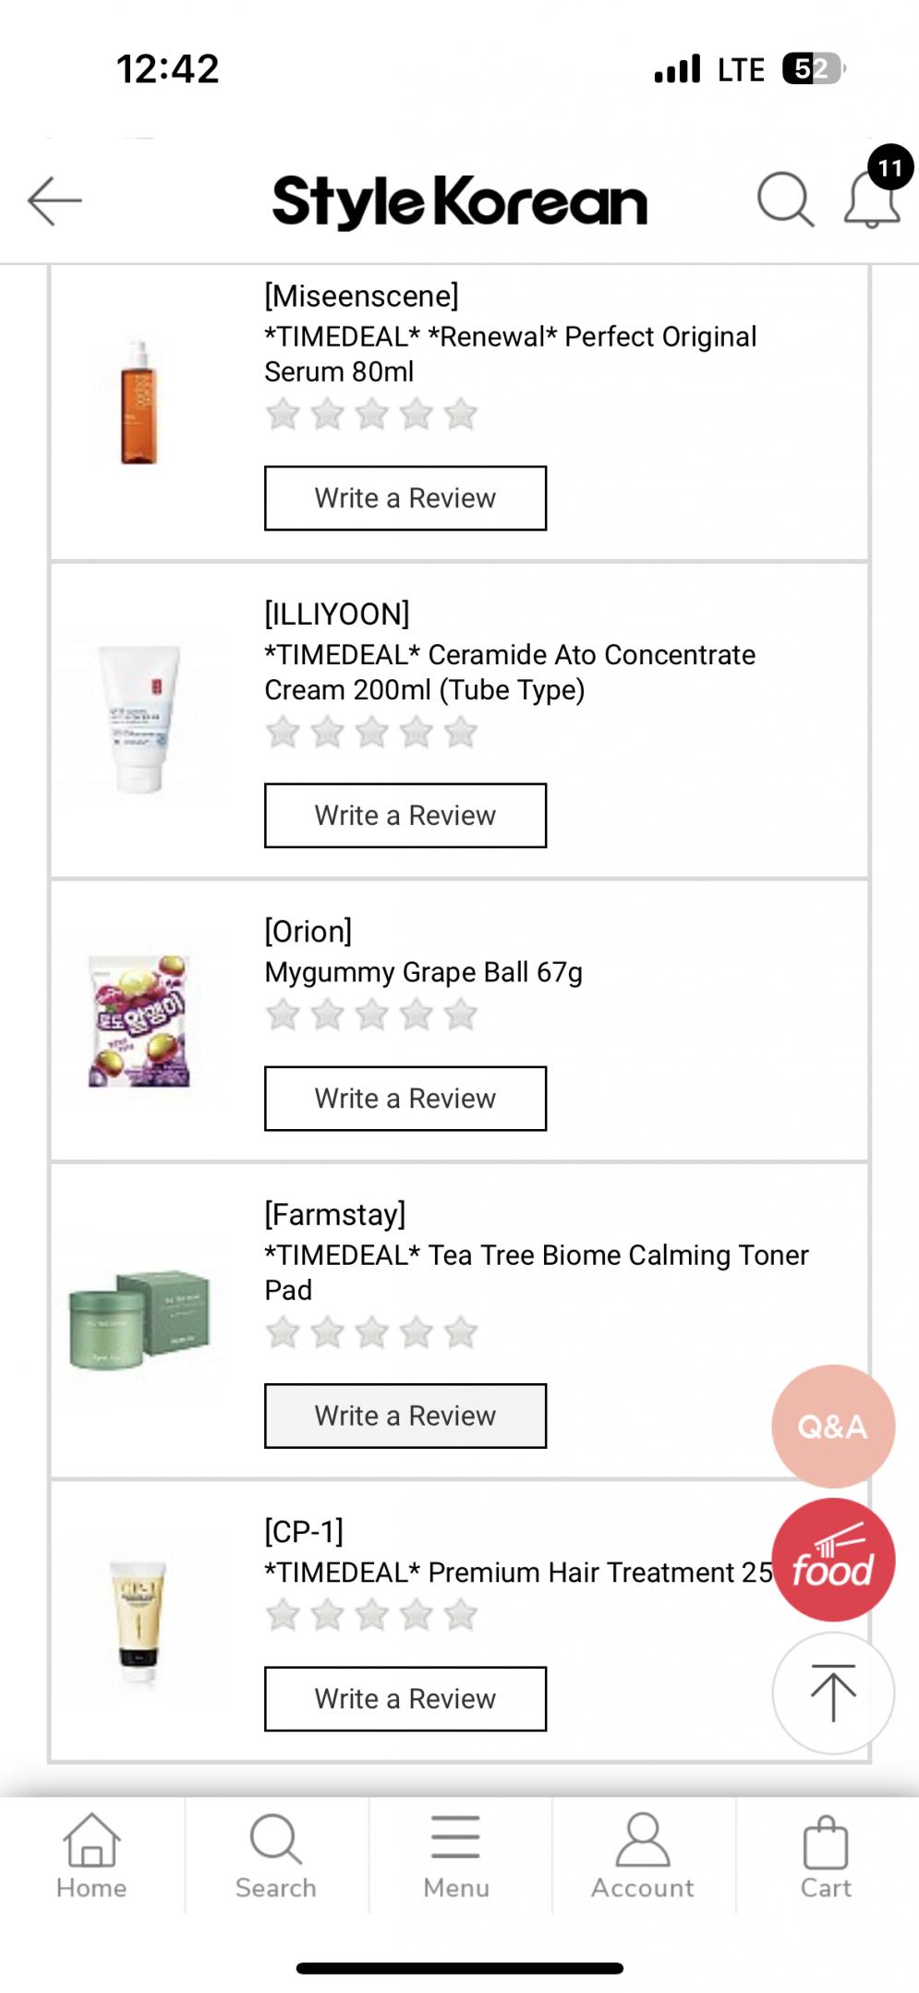Write a review for Miseenscene serum

405,498
